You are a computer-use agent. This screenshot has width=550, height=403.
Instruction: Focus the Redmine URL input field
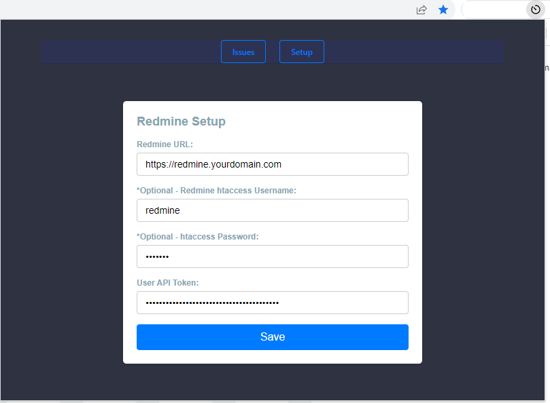pos(273,164)
